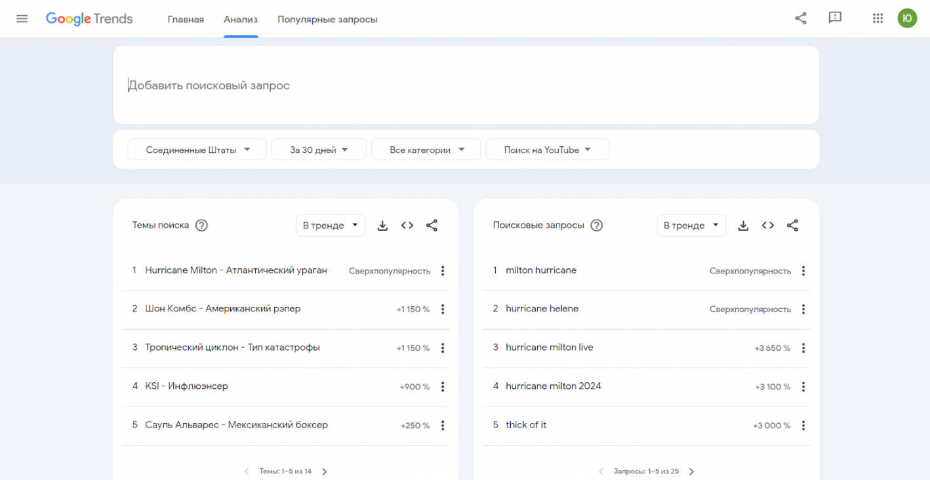Click the +3 100 % value
Image resolution: width=930 pixels, height=480 pixels.
pyautogui.click(x=773, y=387)
